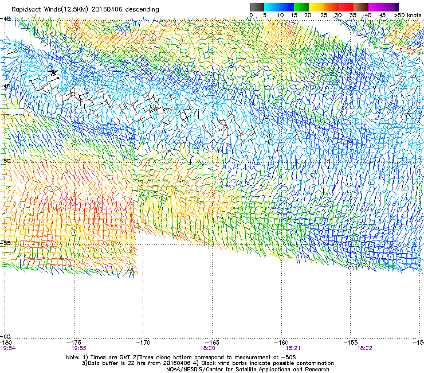This screenshot has width=424, height=373.
Task: Click the '30' label under the color bar
Action: 338,15
